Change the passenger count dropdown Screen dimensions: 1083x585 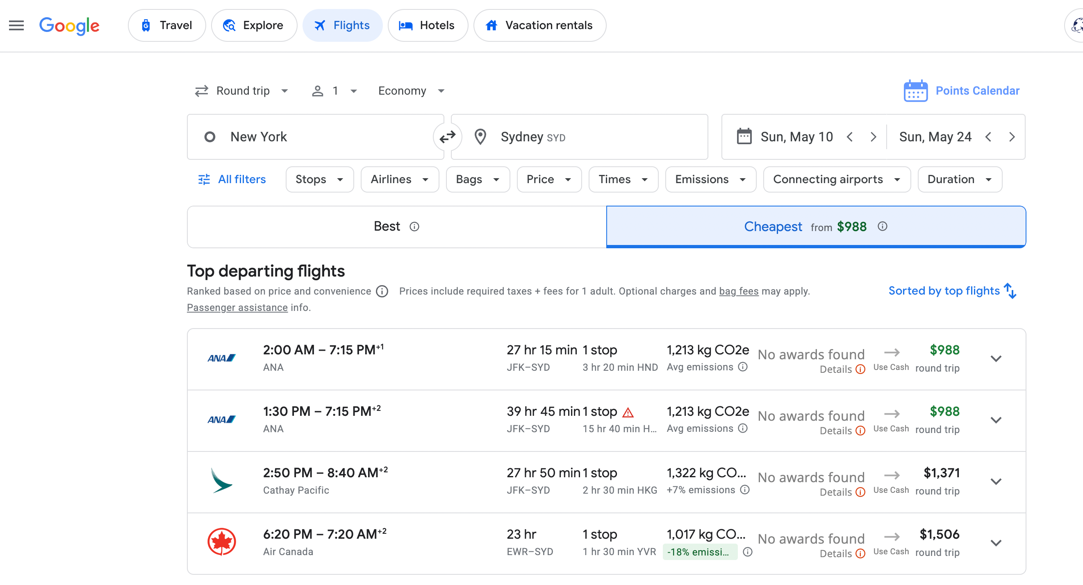[x=334, y=91]
